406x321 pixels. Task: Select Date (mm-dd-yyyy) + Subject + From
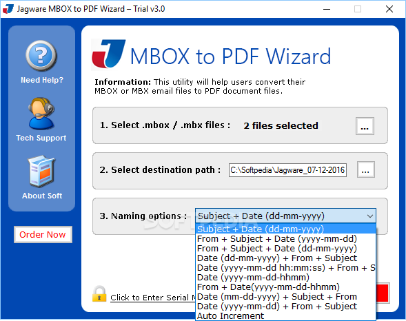(285, 296)
